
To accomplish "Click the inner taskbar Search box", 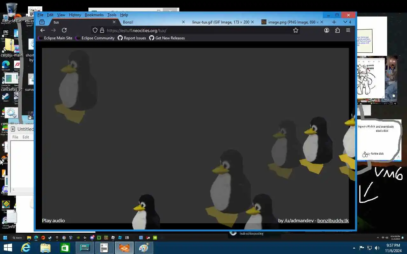I will pos(17,237).
